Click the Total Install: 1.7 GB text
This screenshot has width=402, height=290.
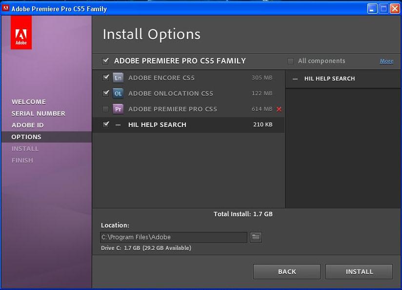243,214
